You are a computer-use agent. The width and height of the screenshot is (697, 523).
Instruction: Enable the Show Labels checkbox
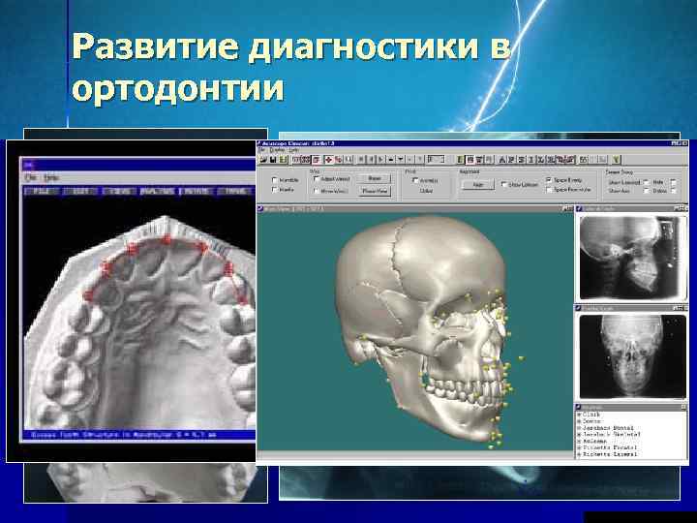pyautogui.click(x=504, y=184)
